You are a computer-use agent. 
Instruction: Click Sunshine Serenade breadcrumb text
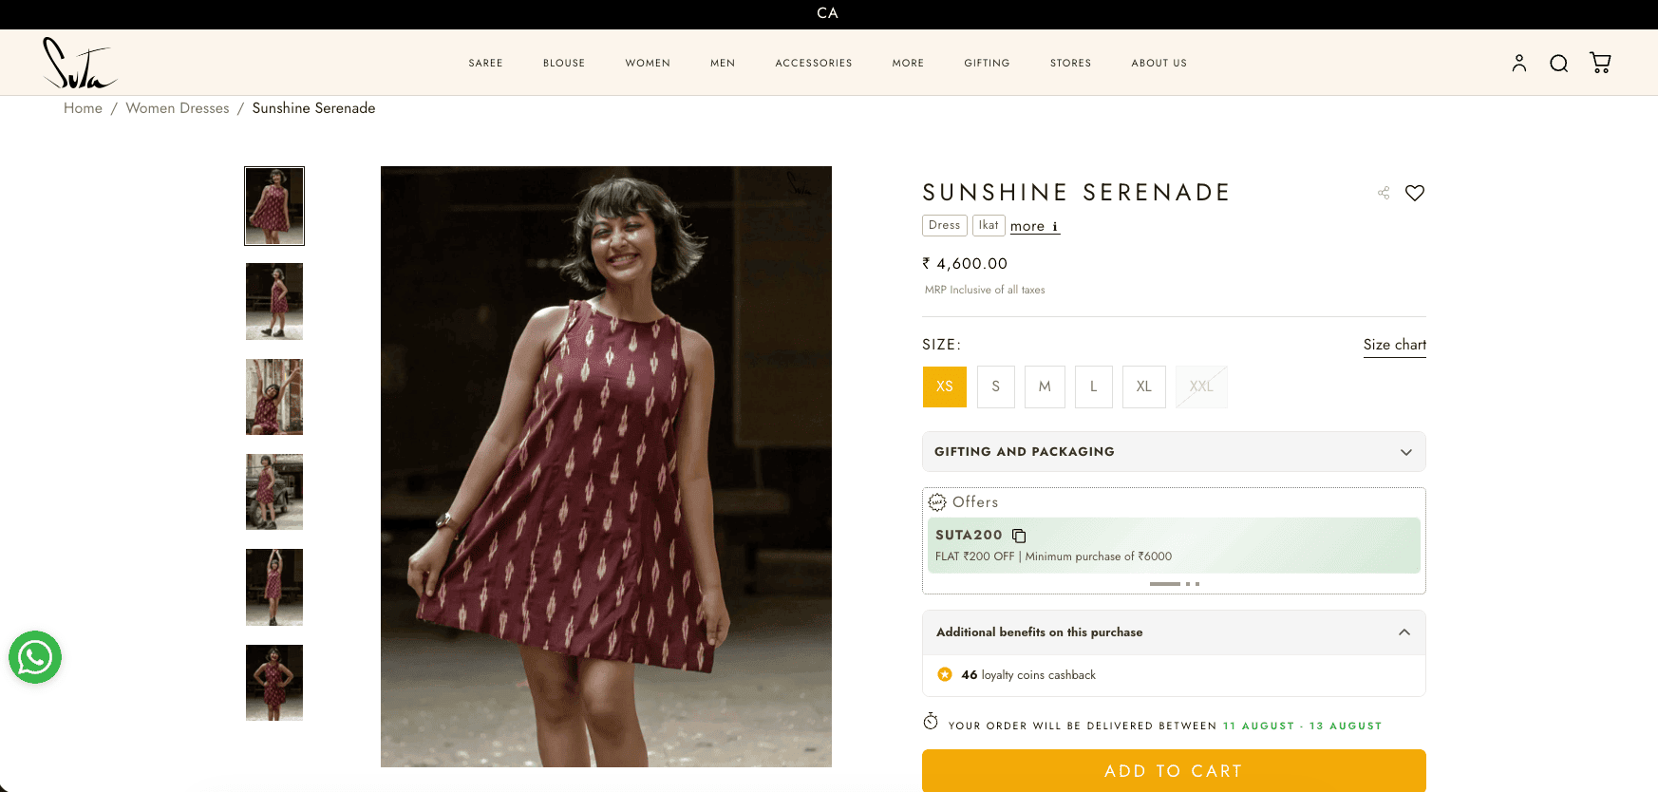tap(313, 108)
